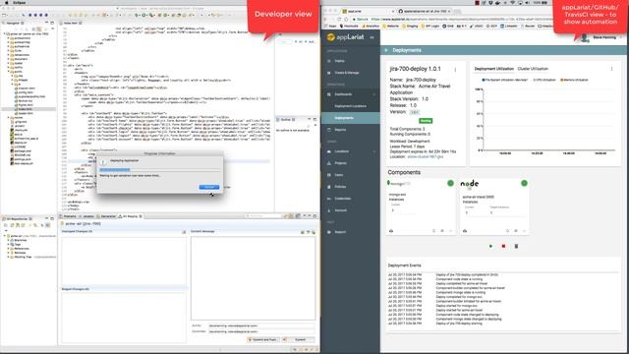Viewport: 629px width, 354px height.
Task: Click the appLariat logo in sidebar
Action: (x=345, y=37)
